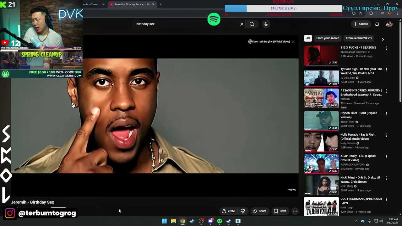This screenshot has height=226, width=402.
Task: Open the options menu for ASSASSIN'S CREED JOURNEY
Action: pos(386,91)
